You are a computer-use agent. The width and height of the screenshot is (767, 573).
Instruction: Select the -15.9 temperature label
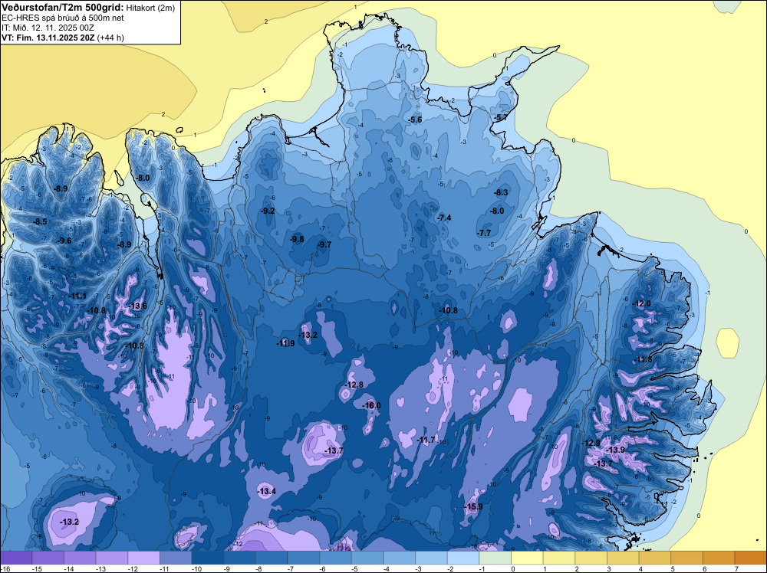473,506
